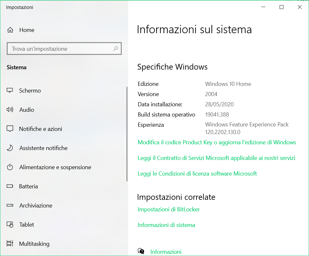The image size is (309, 256).
Task: Click the Tablet device icon
Action: [10, 224]
